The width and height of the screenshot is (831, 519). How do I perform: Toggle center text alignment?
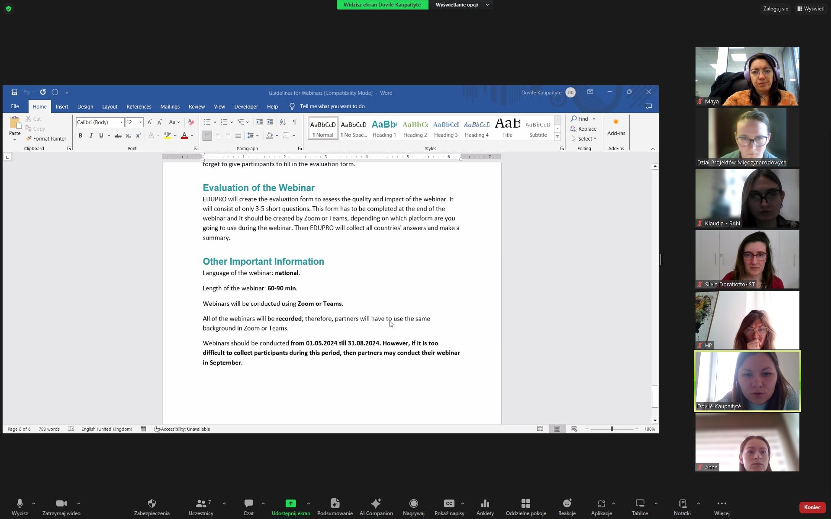218,136
